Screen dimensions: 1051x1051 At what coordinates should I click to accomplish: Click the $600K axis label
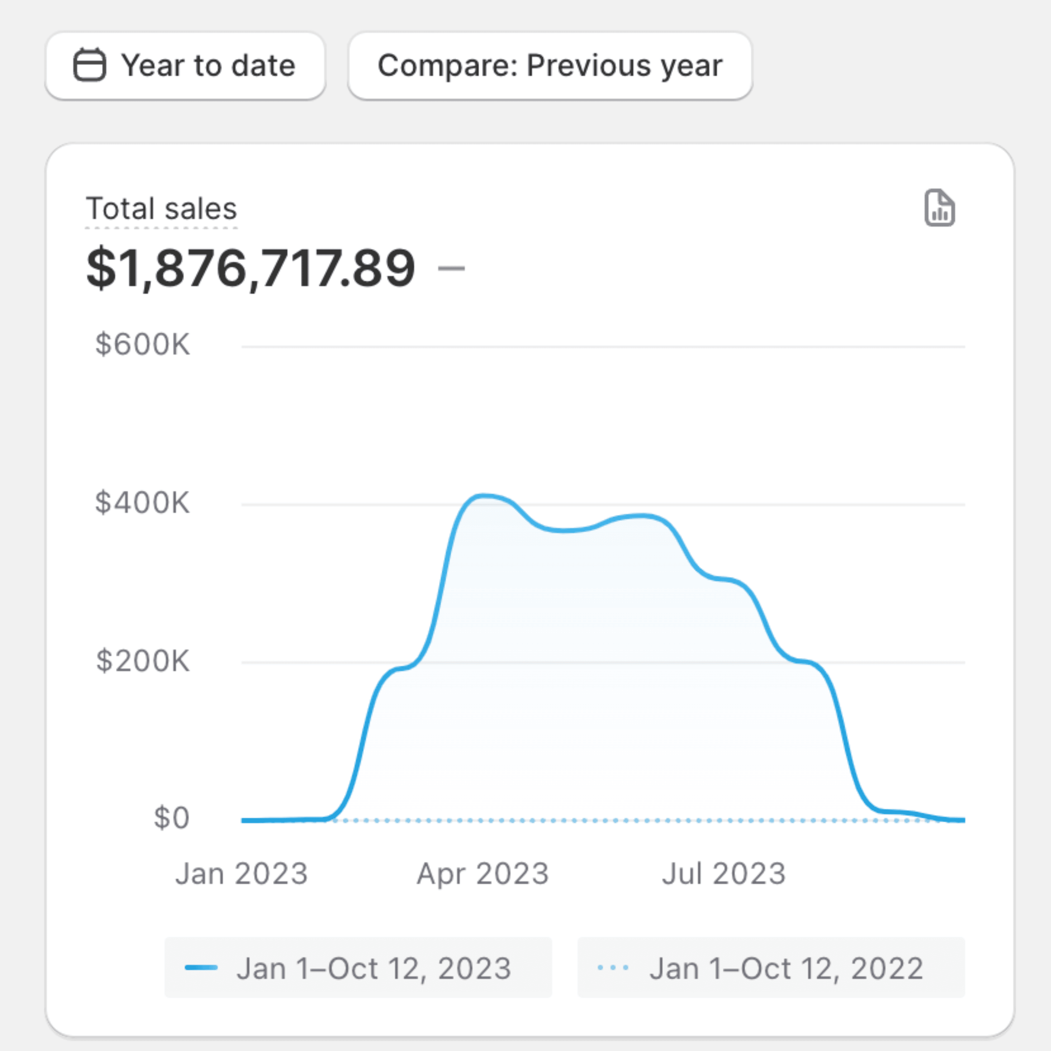point(143,344)
